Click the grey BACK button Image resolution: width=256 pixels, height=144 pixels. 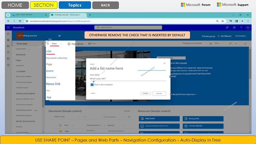coord(105,5)
